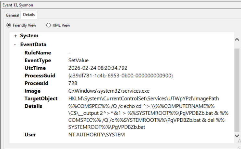Expand the System node plus sign
The image size is (241, 149).
15,36
